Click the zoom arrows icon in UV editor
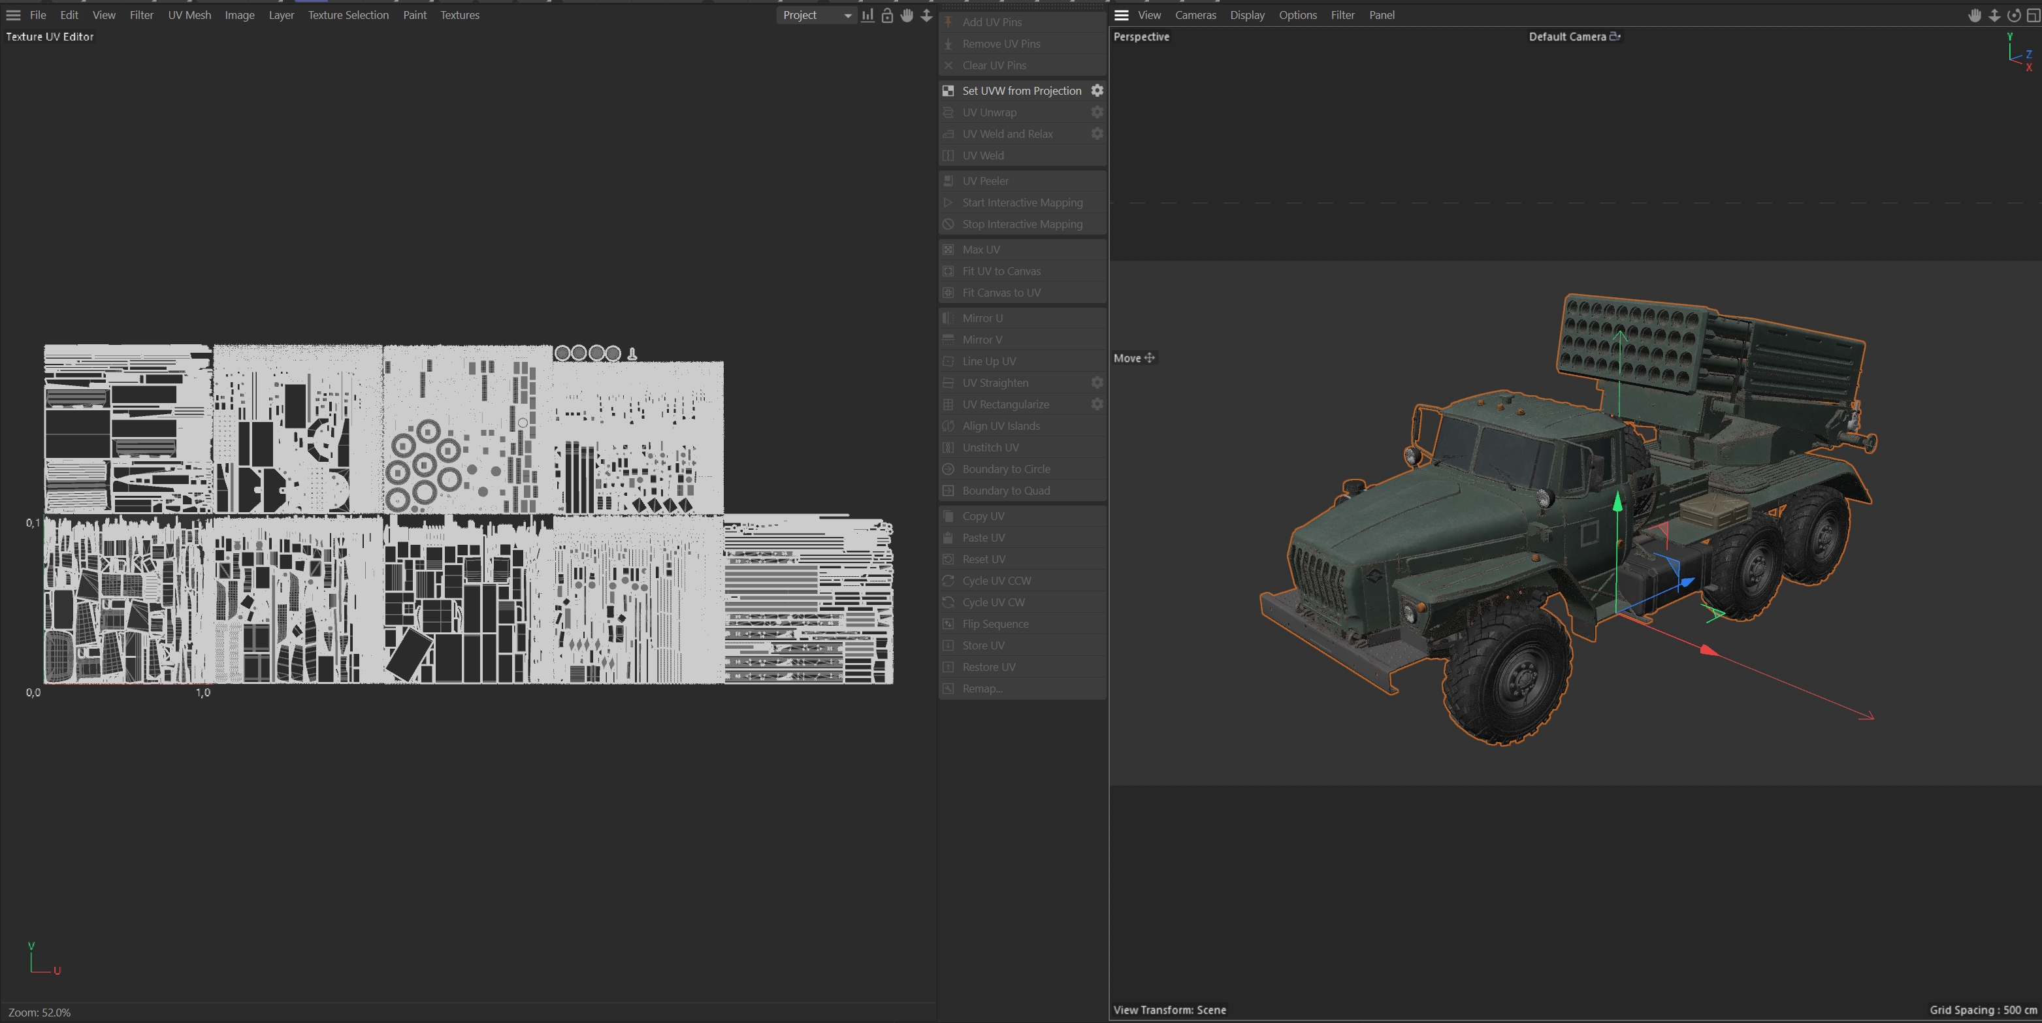The image size is (2042, 1023). [x=926, y=15]
